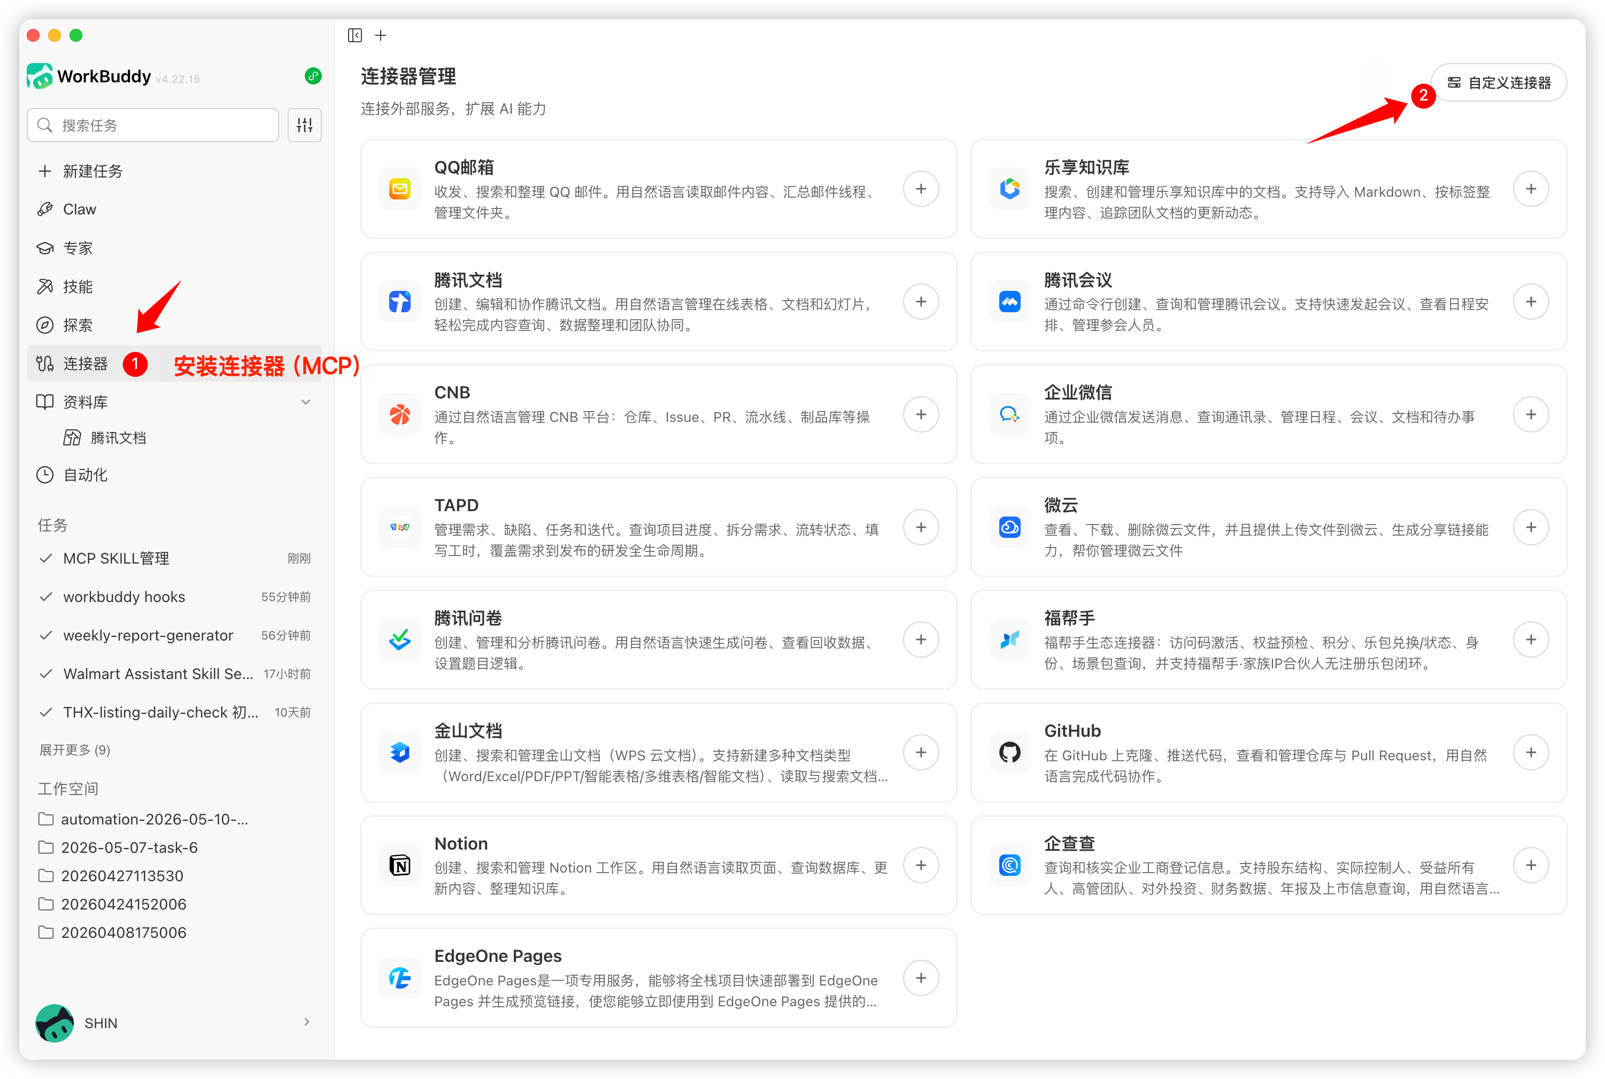Viewport: 1605px width, 1079px height.
Task: Click the 企查查 logo icon
Action: coord(1009,866)
